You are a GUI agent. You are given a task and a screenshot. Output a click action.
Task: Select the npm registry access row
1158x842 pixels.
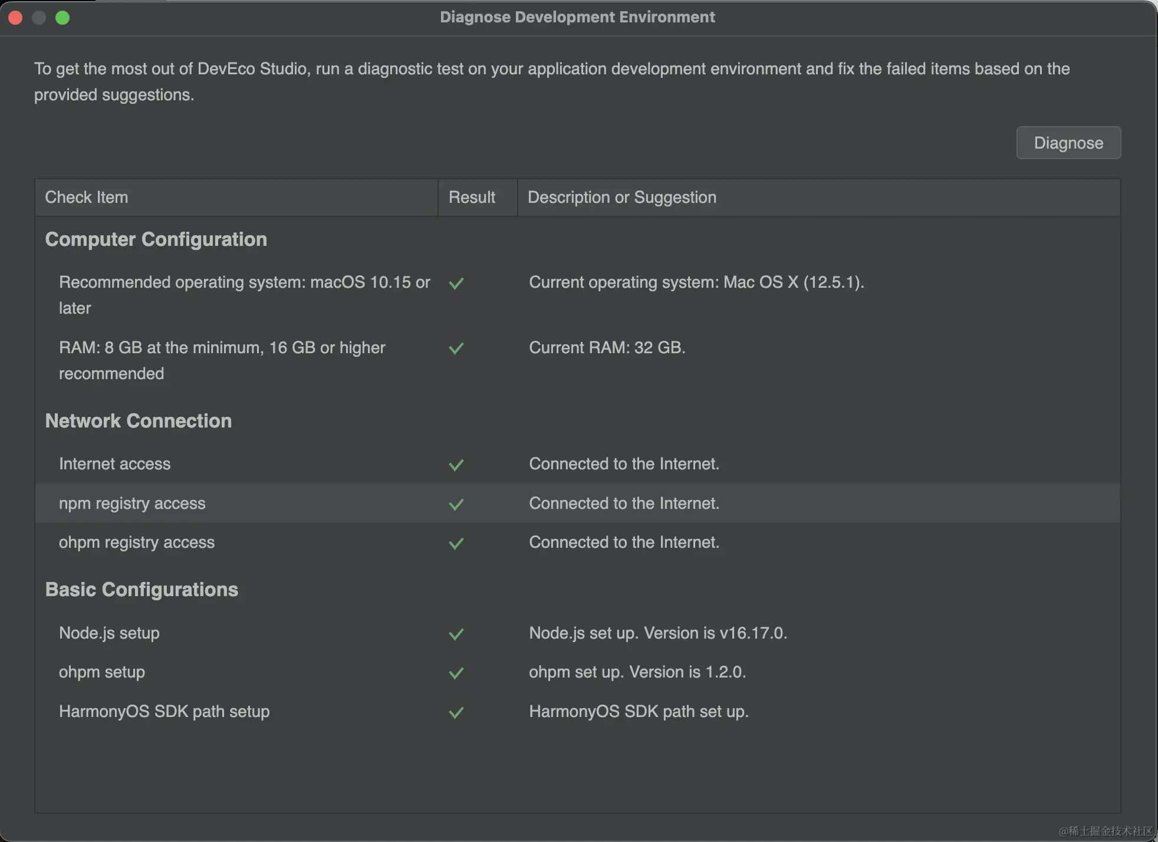pyautogui.click(x=132, y=504)
